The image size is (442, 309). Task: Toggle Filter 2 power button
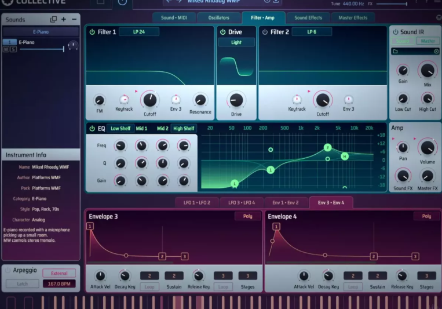coord(265,32)
